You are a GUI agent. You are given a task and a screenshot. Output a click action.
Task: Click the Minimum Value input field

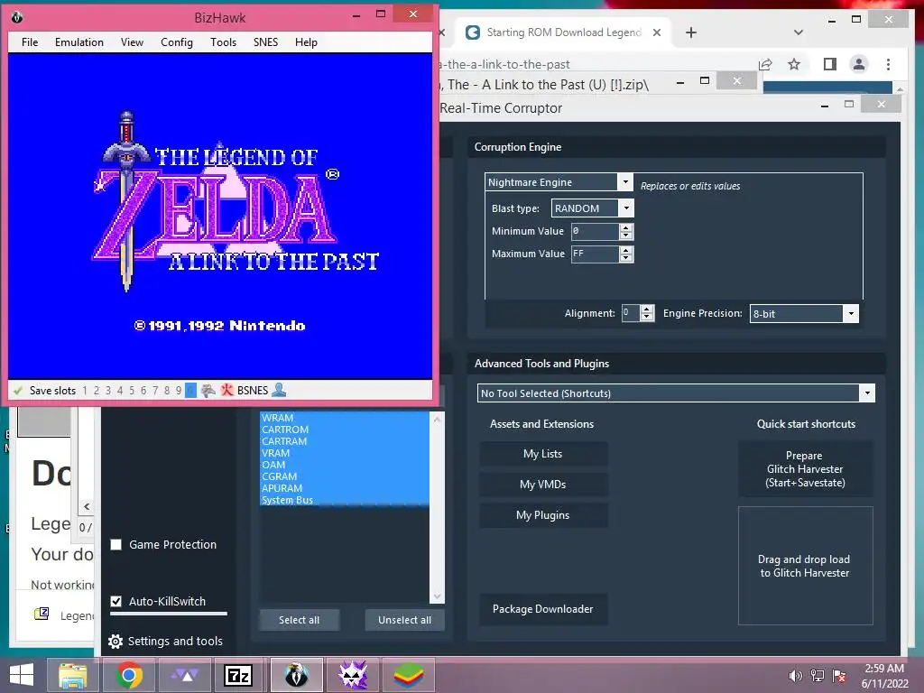click(596, 231)
